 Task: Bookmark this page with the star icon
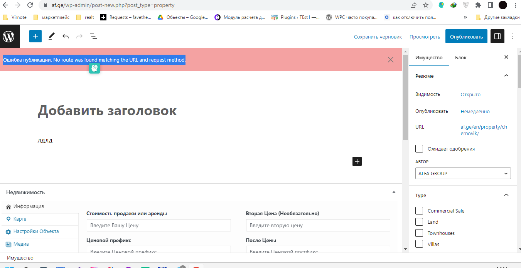pyautogui.click(x=426, y=5)
